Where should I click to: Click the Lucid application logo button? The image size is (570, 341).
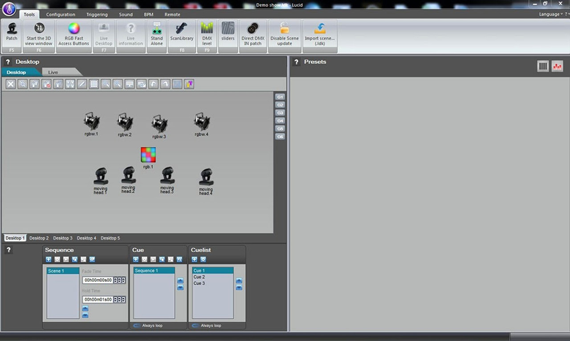click(x=9, y=9)
